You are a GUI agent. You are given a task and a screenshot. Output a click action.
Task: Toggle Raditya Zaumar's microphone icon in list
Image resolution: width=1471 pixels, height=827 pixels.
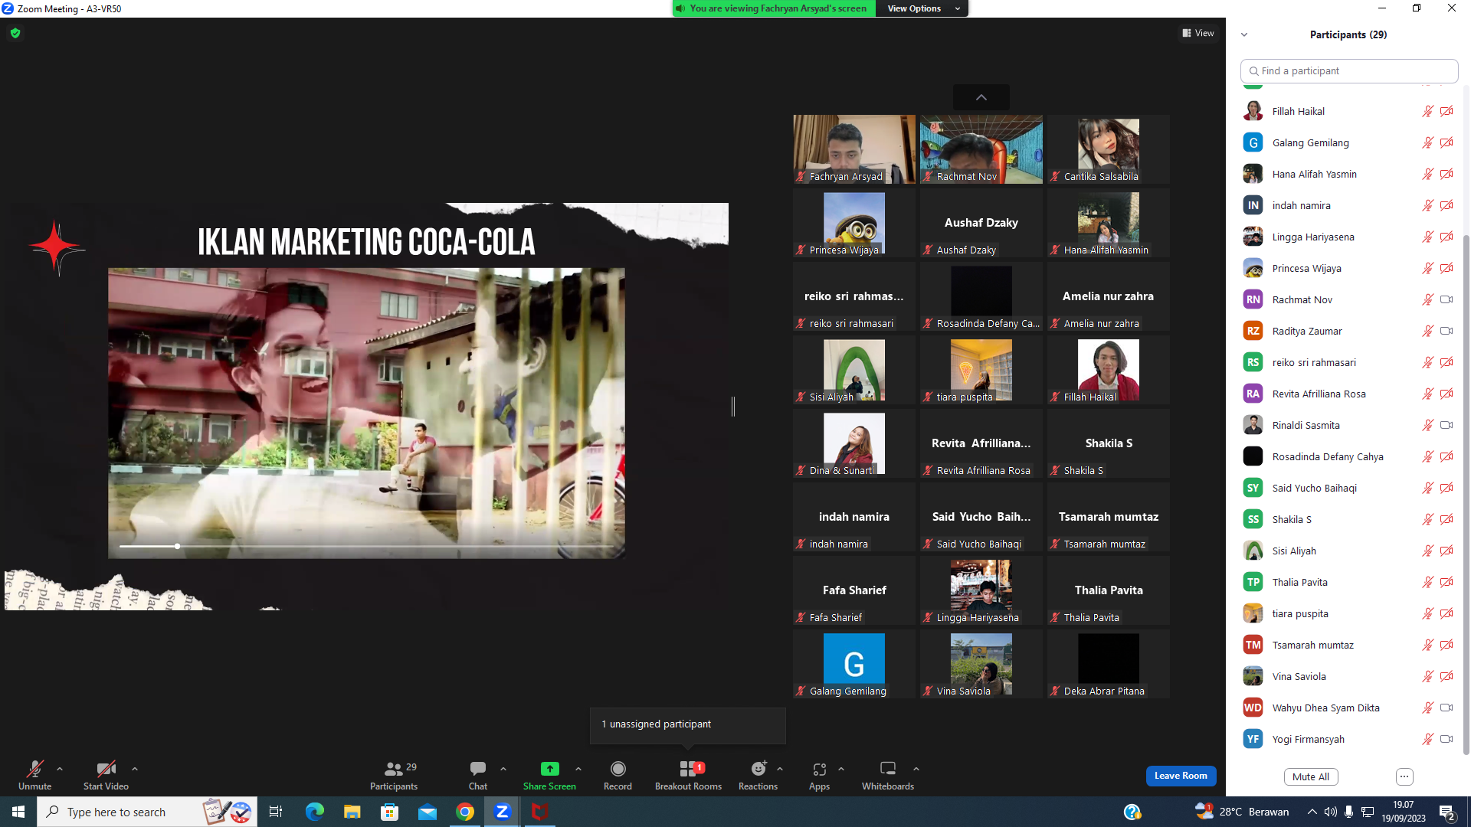click(1428, 331)
